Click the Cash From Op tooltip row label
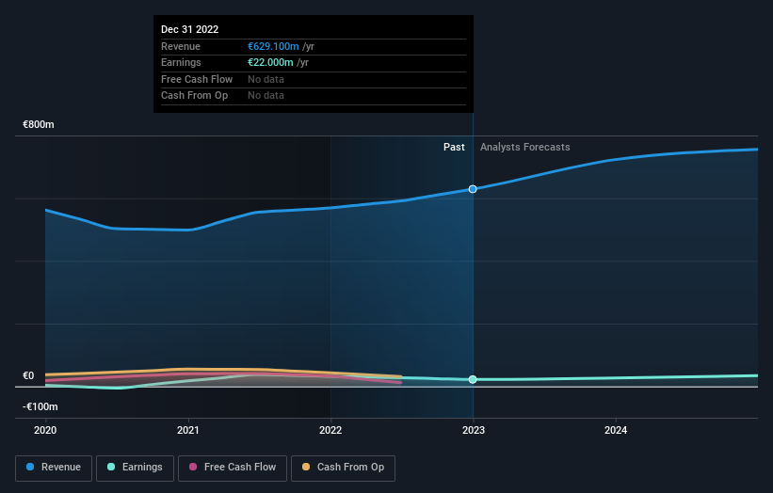The image size is (773, 493). pyautogui.click(x=194, y=96)
